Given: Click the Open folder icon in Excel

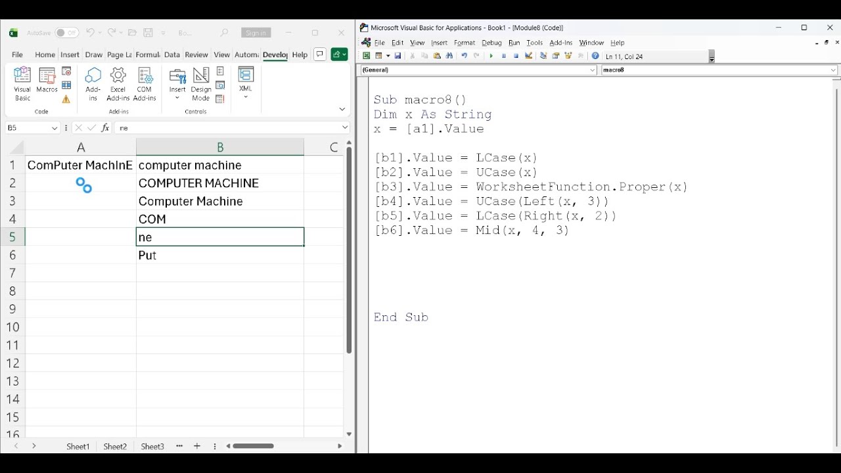Looking at the screenshot, I should point(132,33).
